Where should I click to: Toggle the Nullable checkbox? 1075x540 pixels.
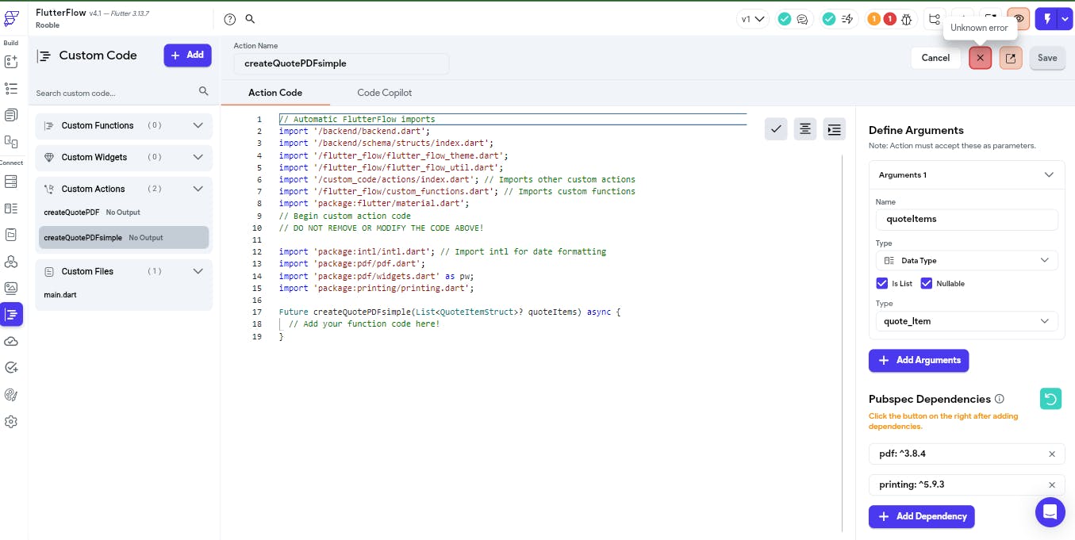tap(927, 283)
